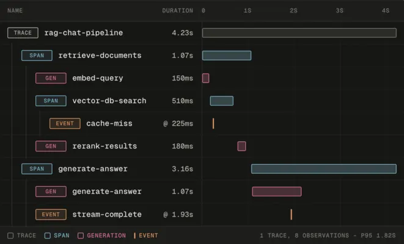Click the GEN badge beside rerank-results
The width and height of the screenshot is (404, 244).
(x=51, y=146)
